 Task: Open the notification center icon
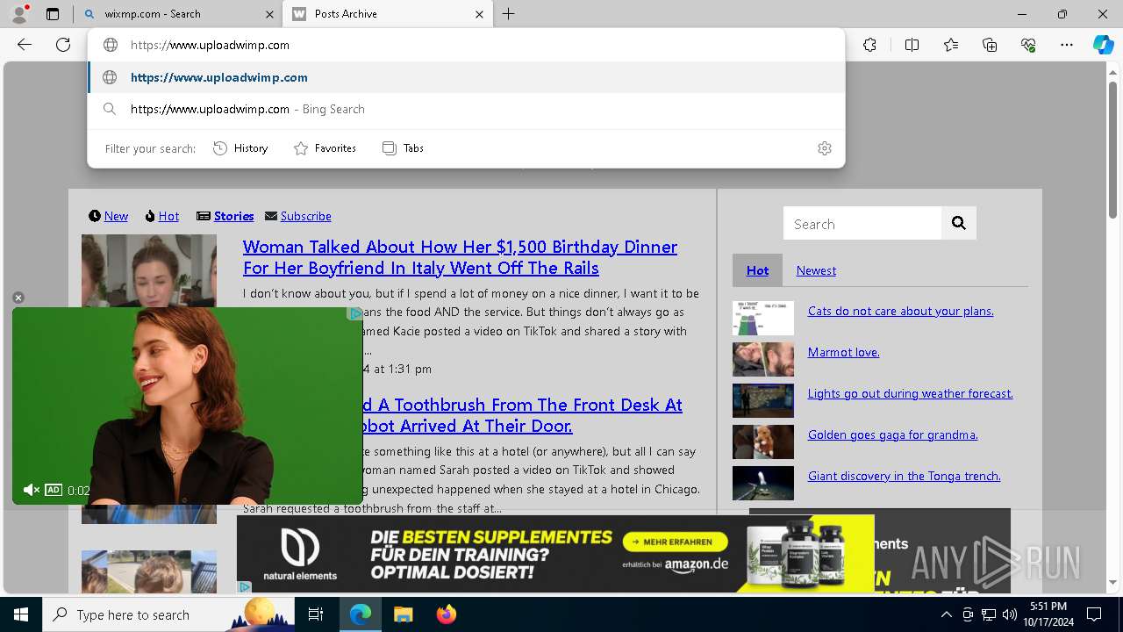point(1094,614)
